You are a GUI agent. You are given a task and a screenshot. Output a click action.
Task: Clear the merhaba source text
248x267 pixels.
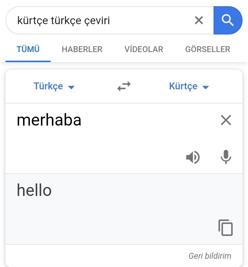point(226,120)
